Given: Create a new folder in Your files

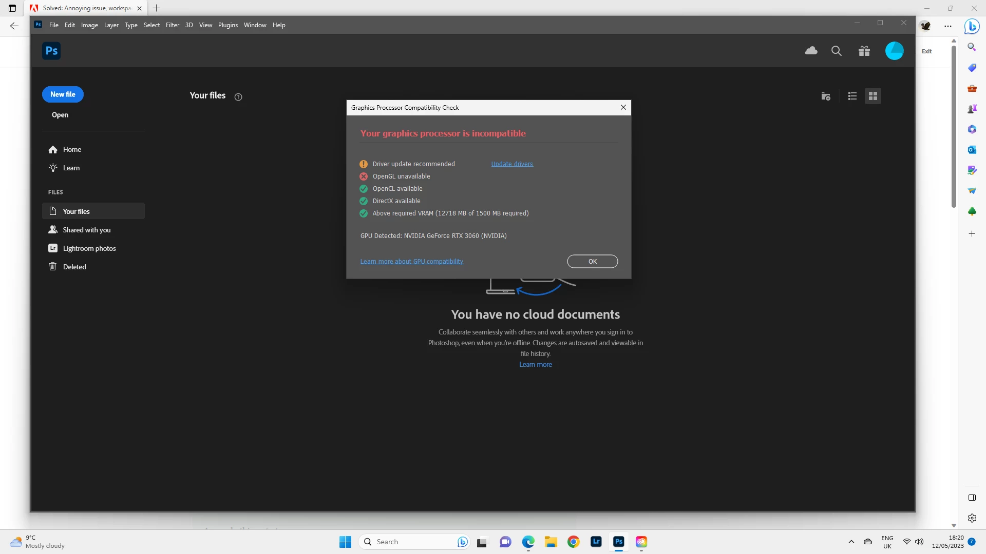Looking at the screenshot, I should point(826,96).
